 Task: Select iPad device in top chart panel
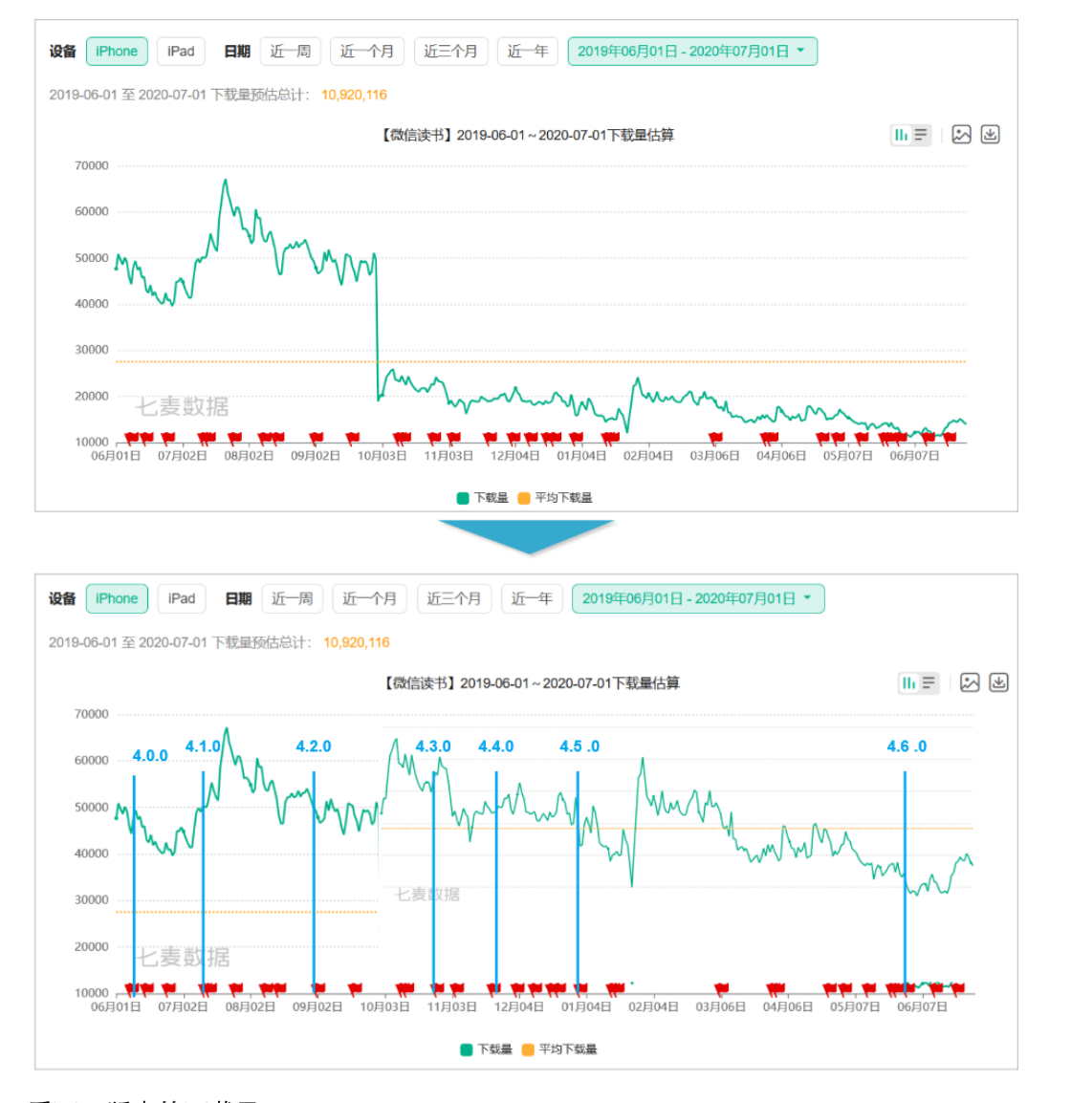[181, 52]
